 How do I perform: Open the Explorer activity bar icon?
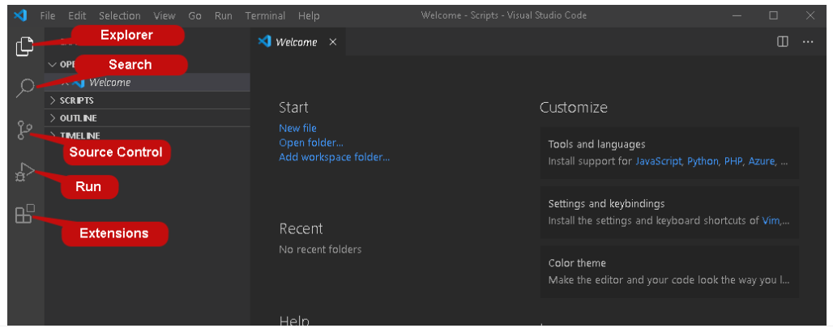click(x=24, y=46)
